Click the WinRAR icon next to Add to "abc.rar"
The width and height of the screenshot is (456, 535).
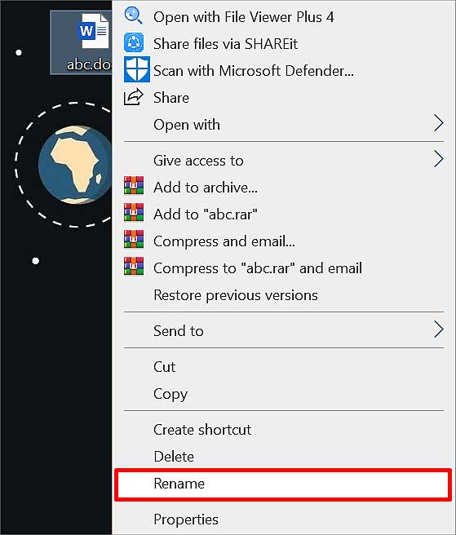point(134,212)
